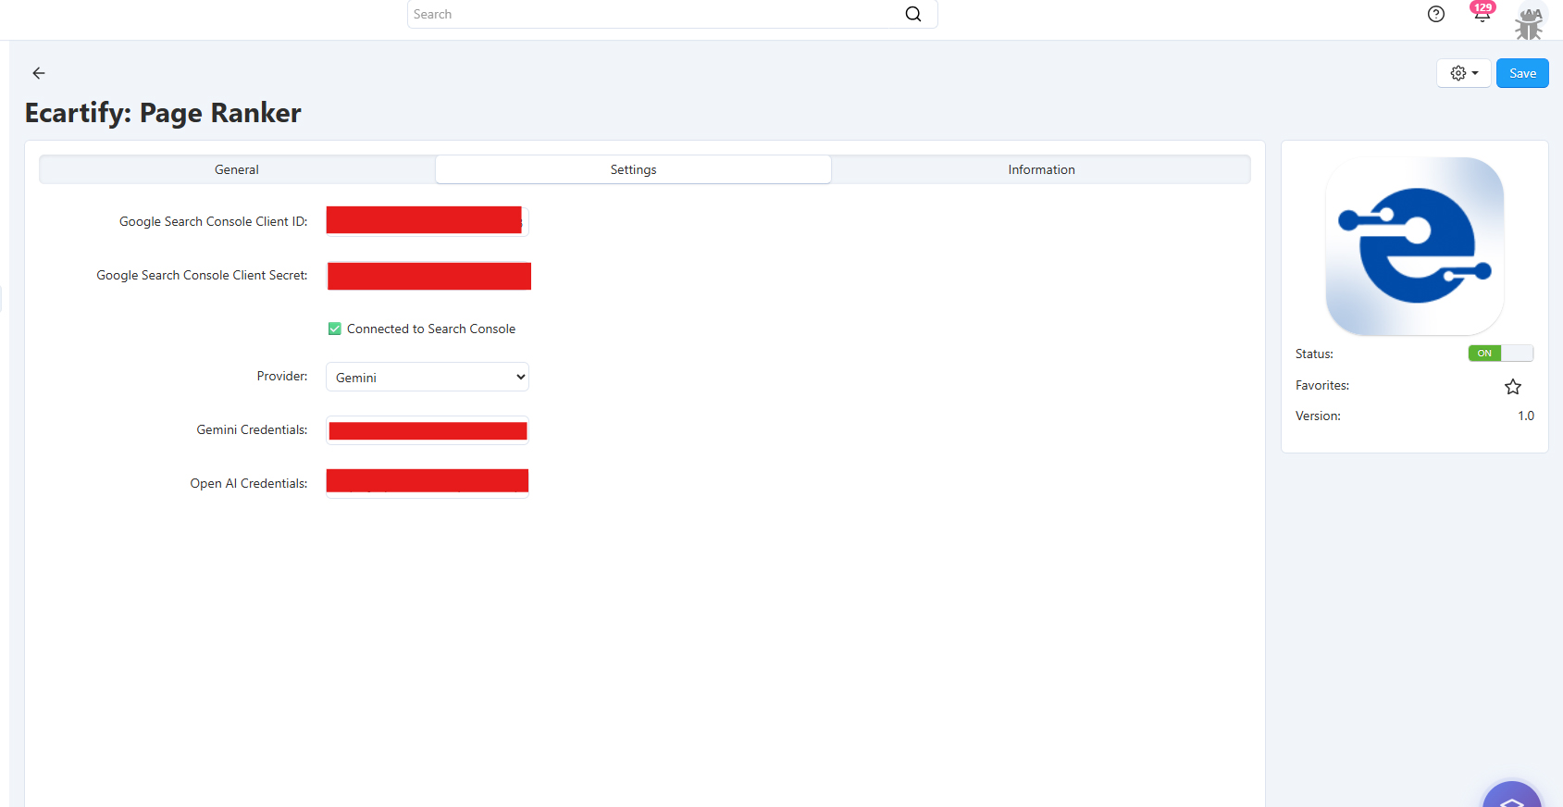
Task: Open the help question mark icon
Action: (x=1435, y=14)
